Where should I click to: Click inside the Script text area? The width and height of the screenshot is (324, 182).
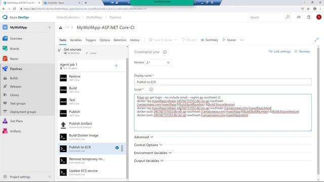223,113
